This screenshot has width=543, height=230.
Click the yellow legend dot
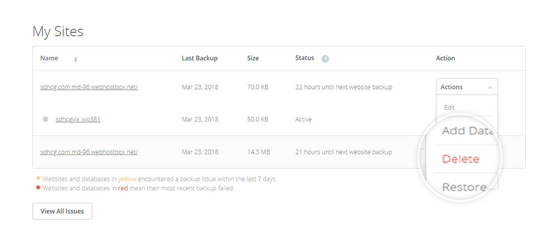pyautogui.click(x=38, y=178)
